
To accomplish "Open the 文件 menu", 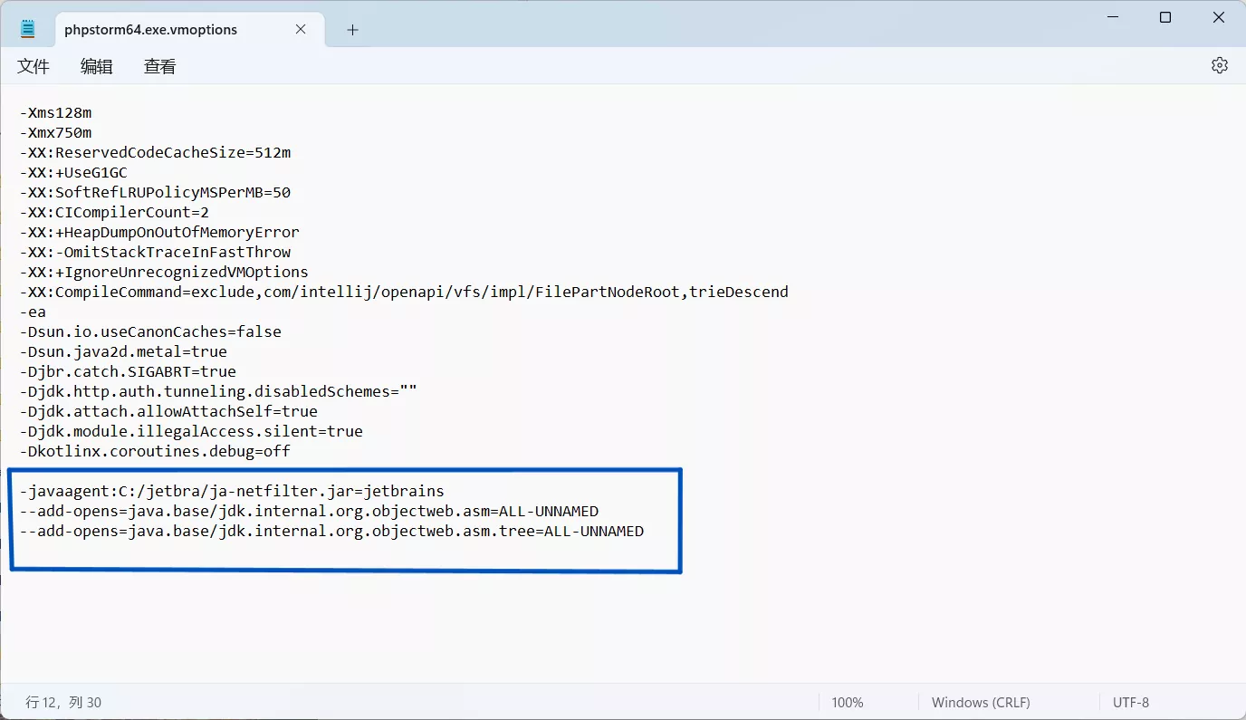I will click(34, 66).
